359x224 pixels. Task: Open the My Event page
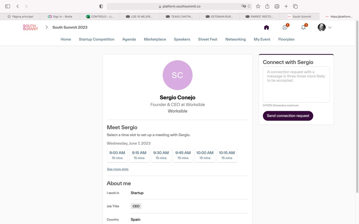pyautogui.click(x=262, y=39)
